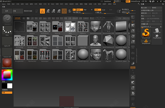Viewport: 165px width, 108px height.
Task: Toggle the Mrgb channel button
Action: 79,10
